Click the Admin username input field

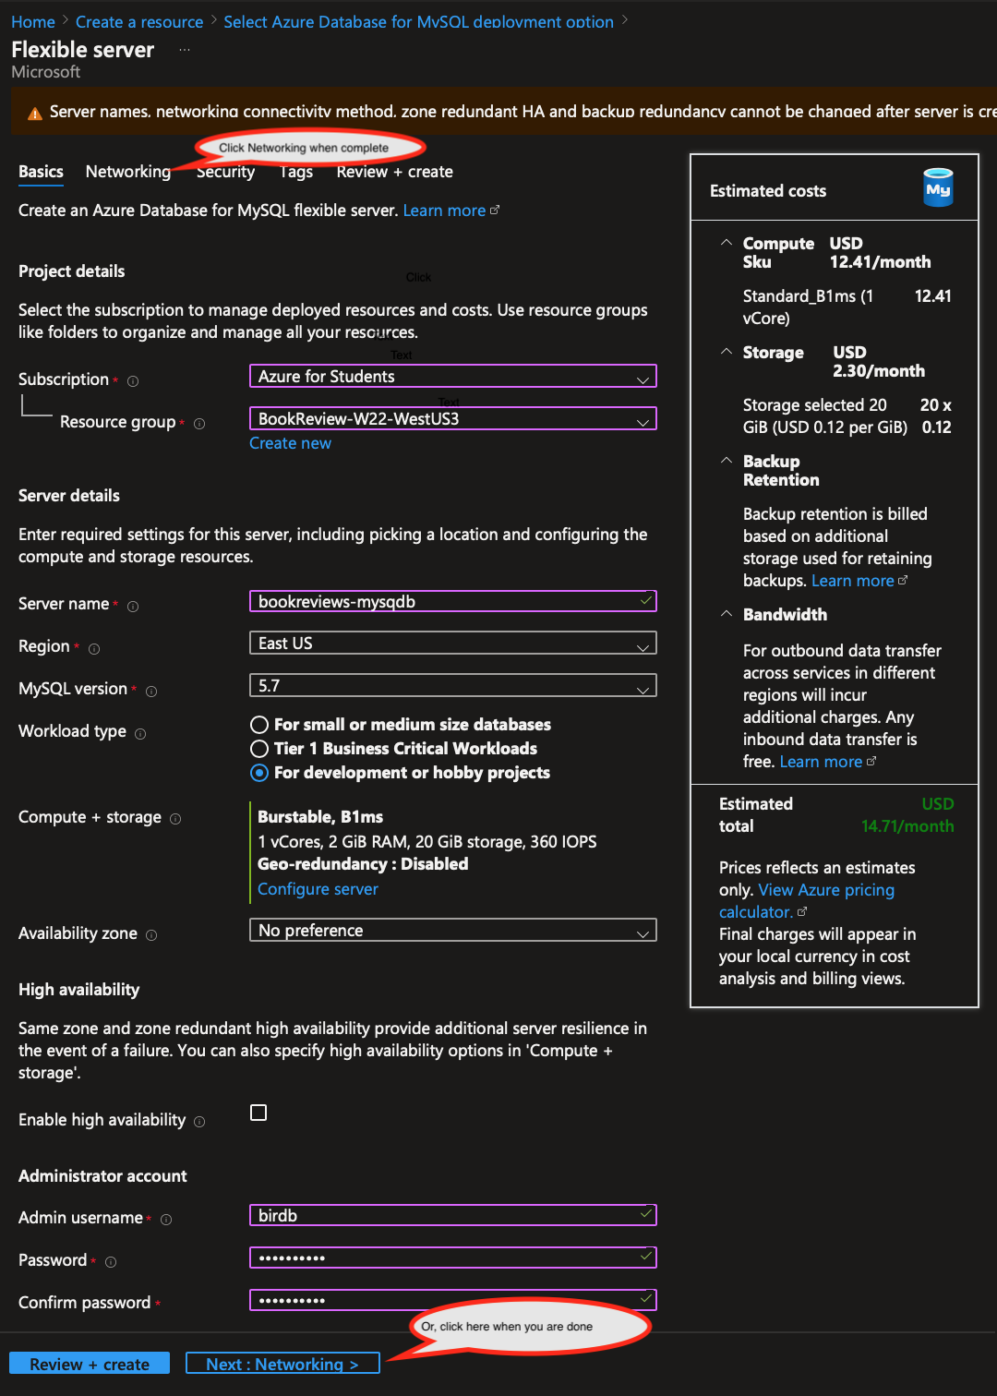coord(453,1215)
